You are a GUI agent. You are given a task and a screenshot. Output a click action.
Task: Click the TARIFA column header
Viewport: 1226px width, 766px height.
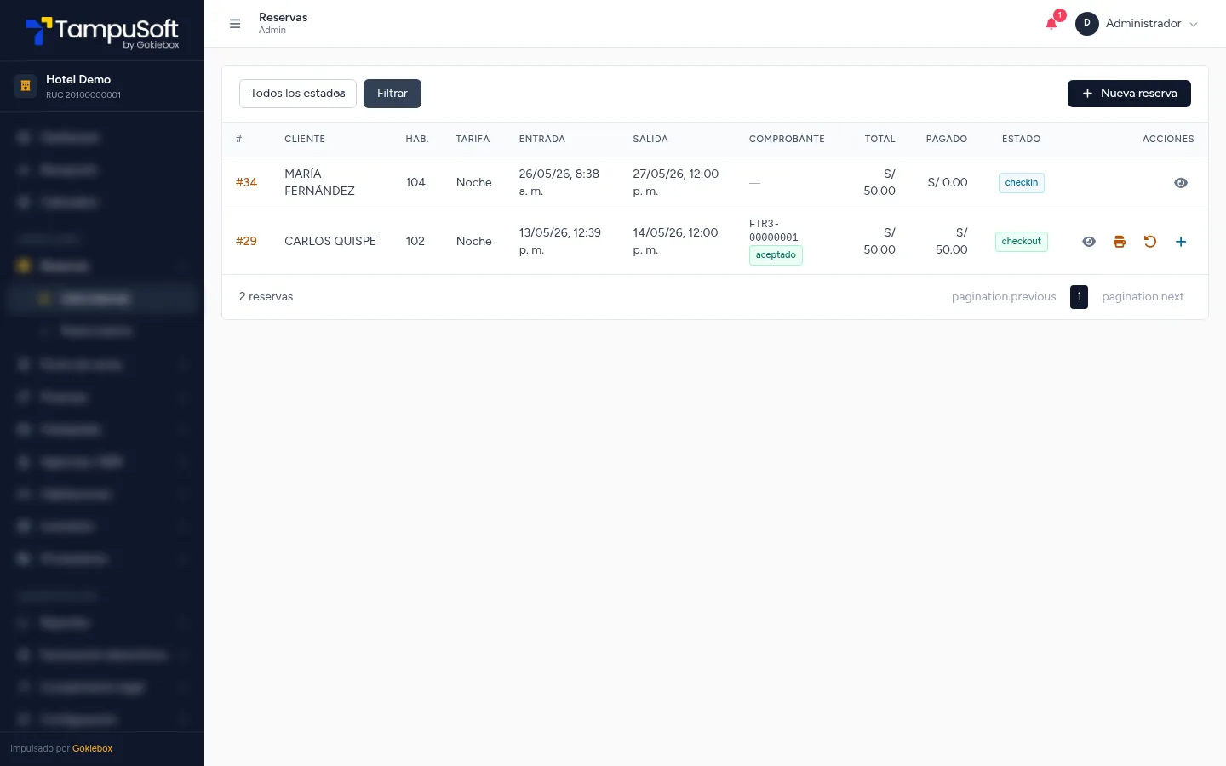pyautogui.click(x=473, y=139)
